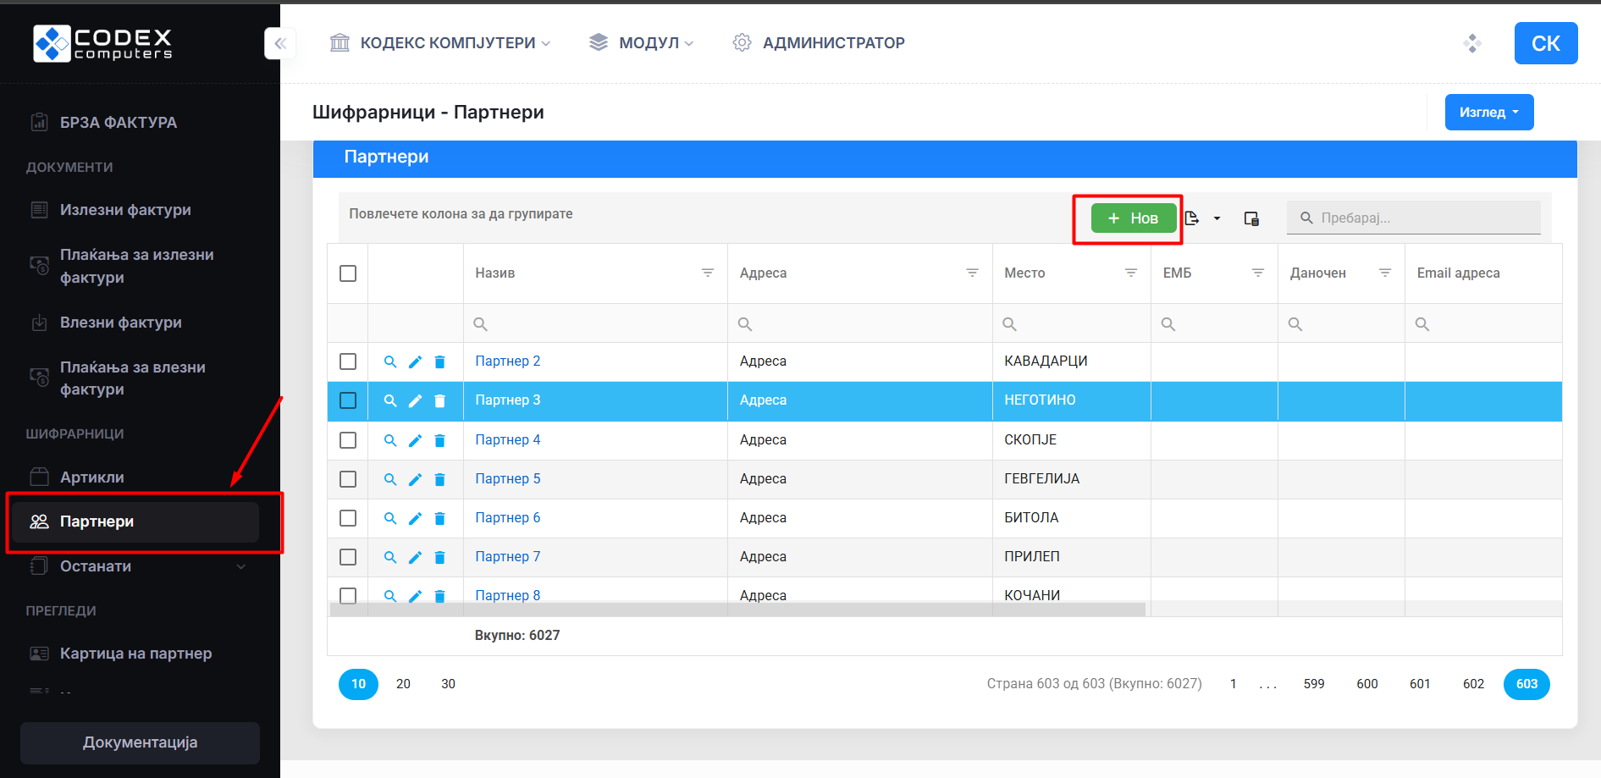The image size is (1601, 778).
Task: Go to Артикли in the sidebar
Action: point(91,477)
